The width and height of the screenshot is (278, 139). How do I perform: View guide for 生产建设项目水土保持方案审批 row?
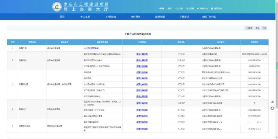pos(142,66)
